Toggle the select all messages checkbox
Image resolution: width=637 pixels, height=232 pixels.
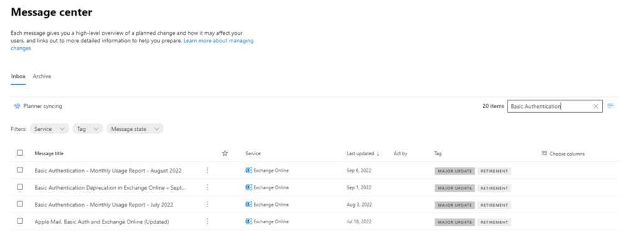pos(20,153)
